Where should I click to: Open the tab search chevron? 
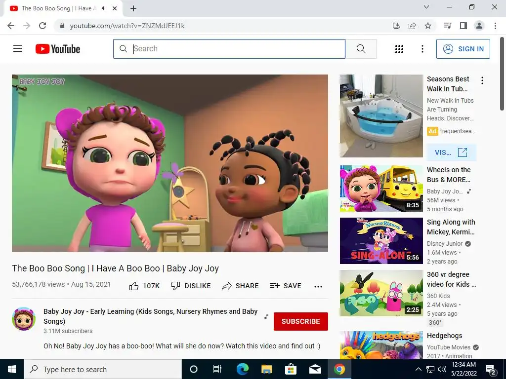(x=426, y=7)
